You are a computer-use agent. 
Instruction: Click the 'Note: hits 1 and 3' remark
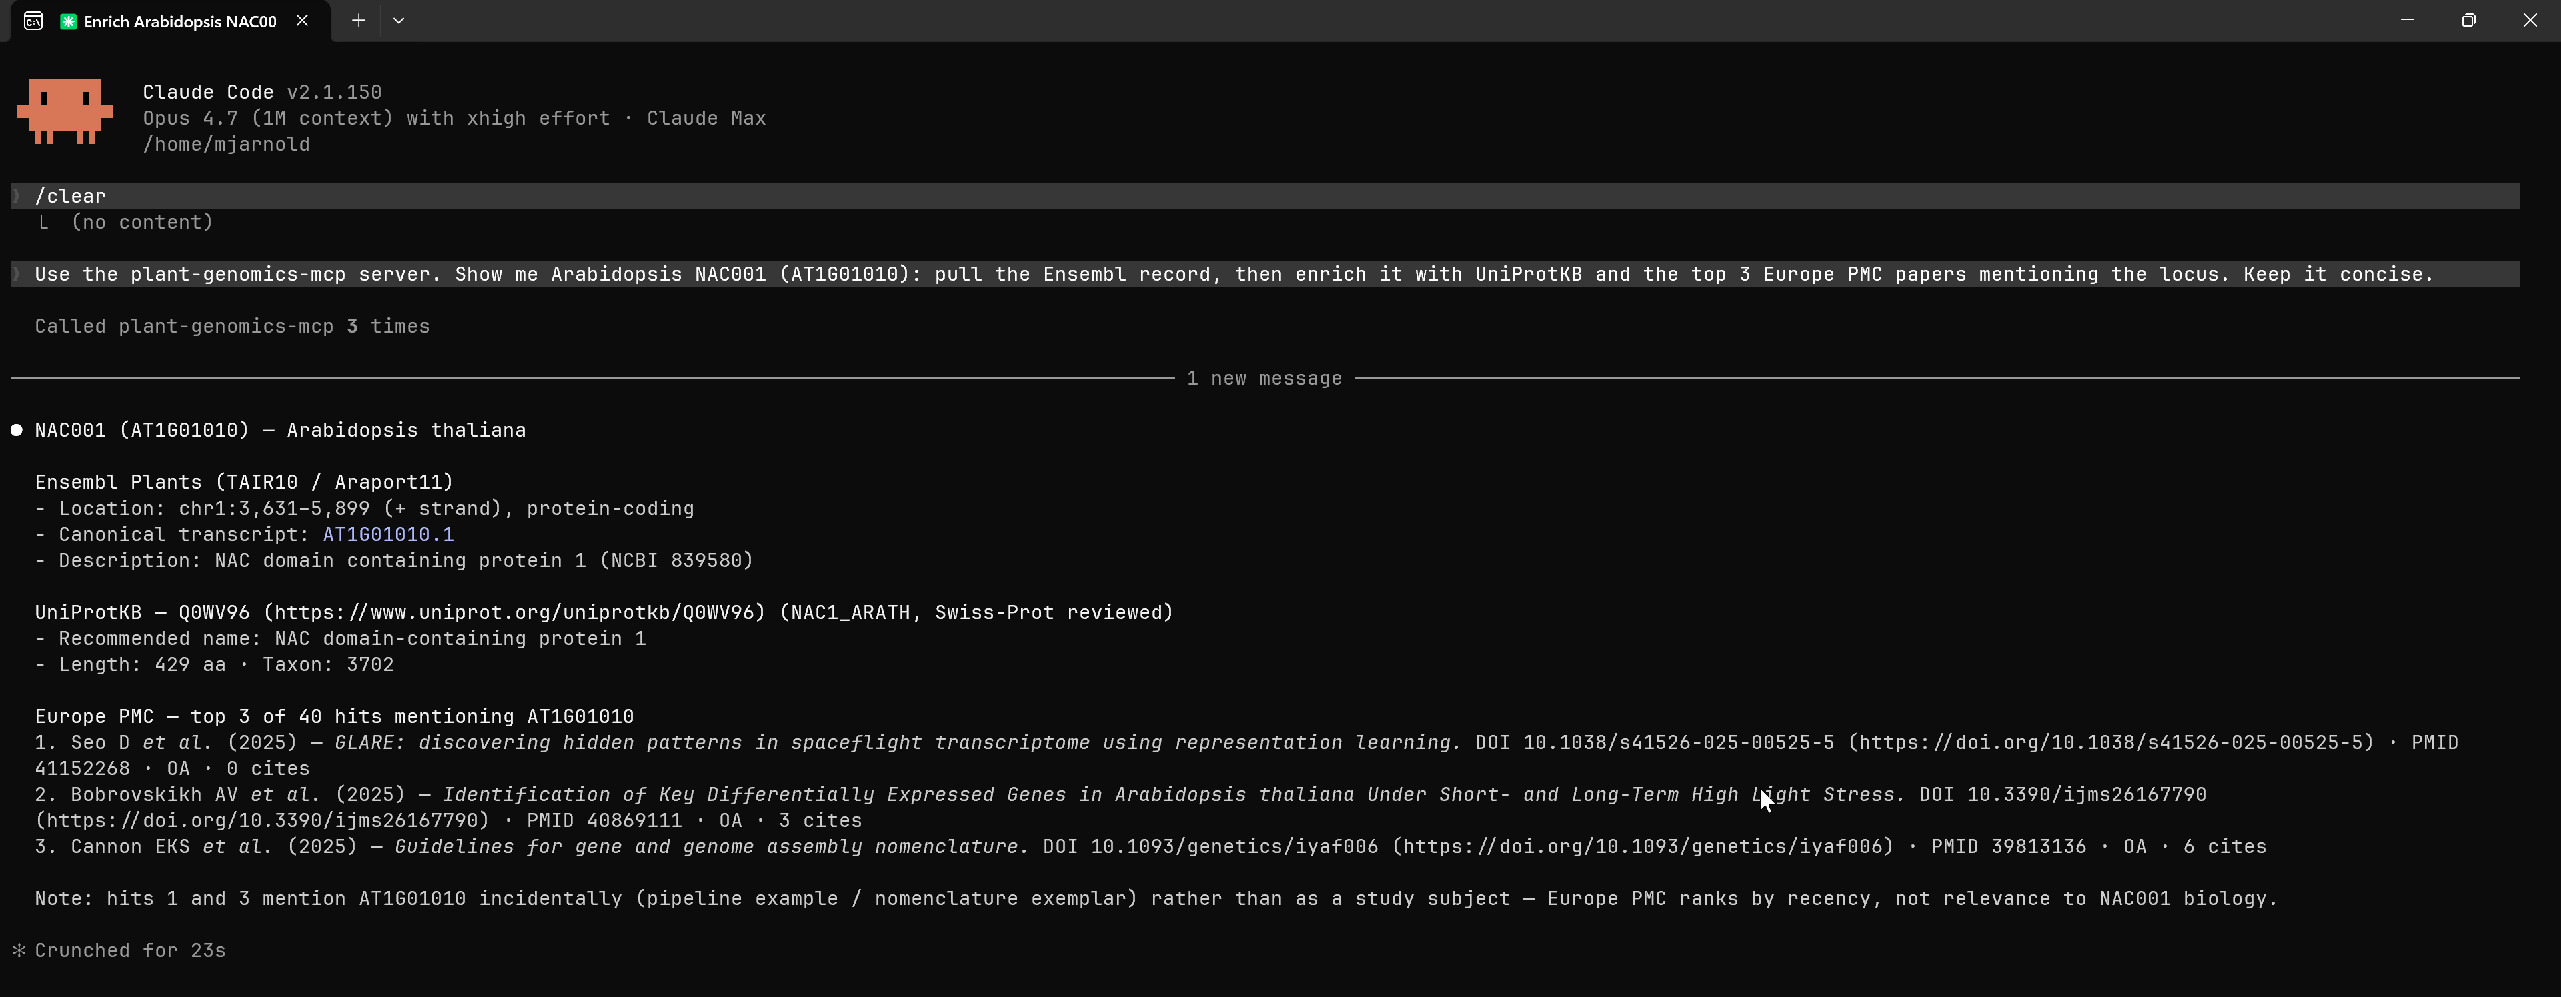[x=1155, y=898]
